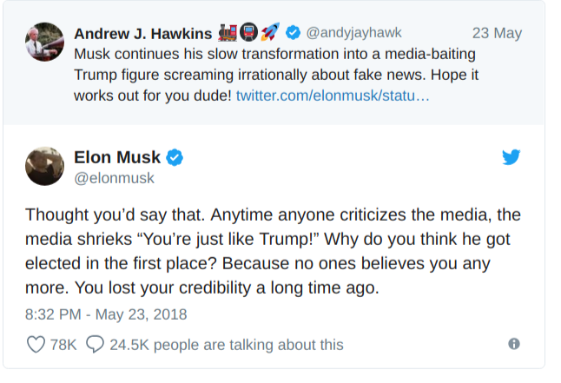This screenshot has height=383, width=561.
Task: Open Andrew J. Hawkins' profile picture
Action: [x=44, y=43]
